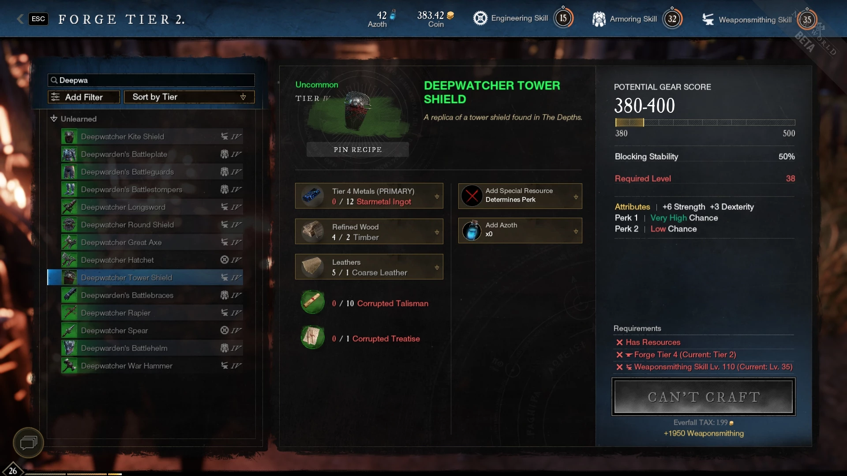Click the Deepwatcher Tower Shield preview image
This screenshot has width=847, height=476.
357,111
